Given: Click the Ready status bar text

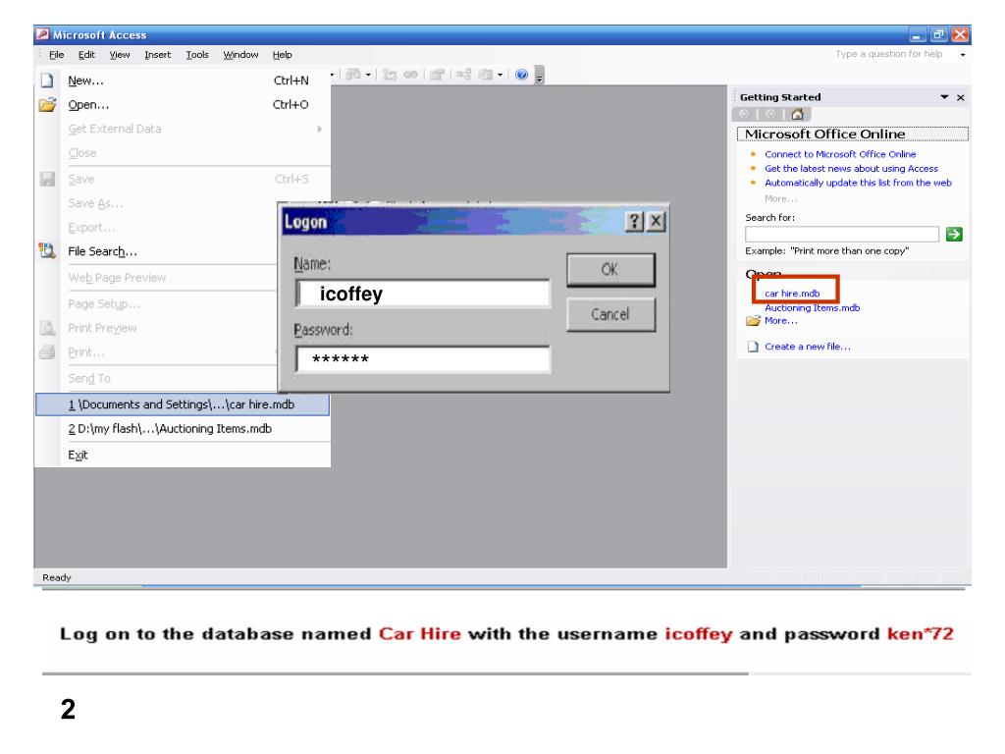Looking at the screenshot, I should coord(56,577).
